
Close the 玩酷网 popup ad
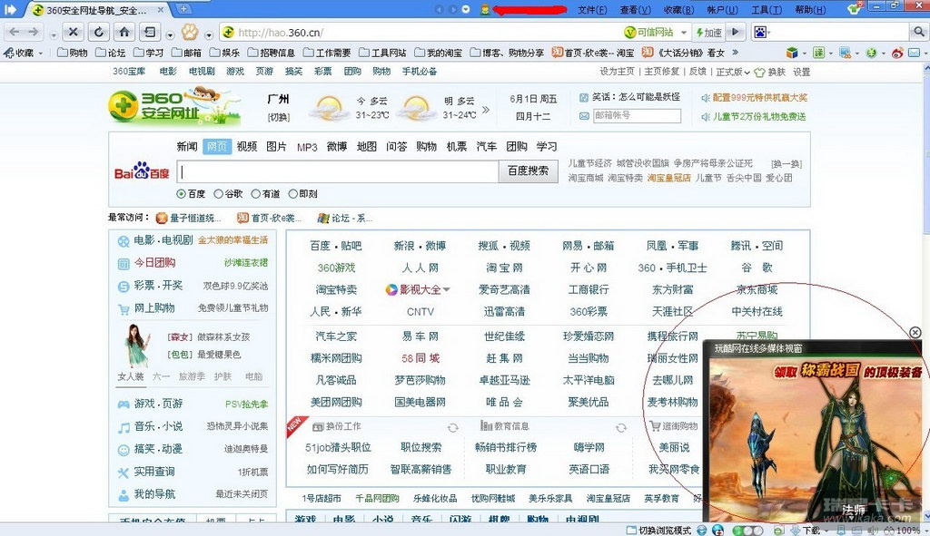click(x=915, y=333)
